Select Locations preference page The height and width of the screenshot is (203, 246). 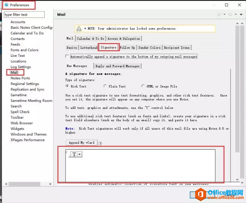pos(18,61)
